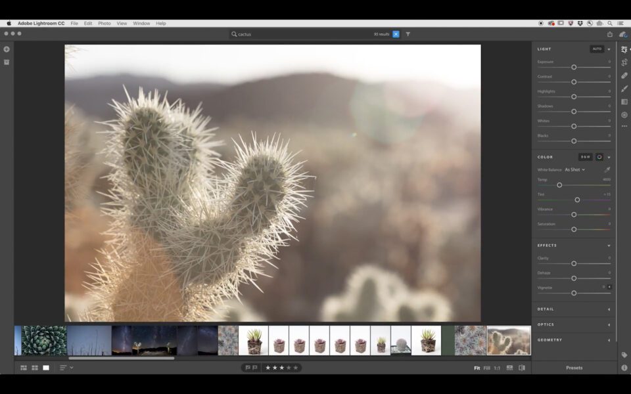Click the Auto light button

597,49
